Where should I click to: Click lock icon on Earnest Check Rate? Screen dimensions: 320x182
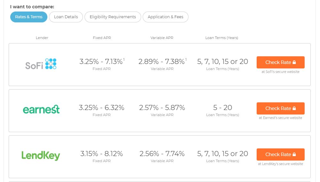(294, 108)
